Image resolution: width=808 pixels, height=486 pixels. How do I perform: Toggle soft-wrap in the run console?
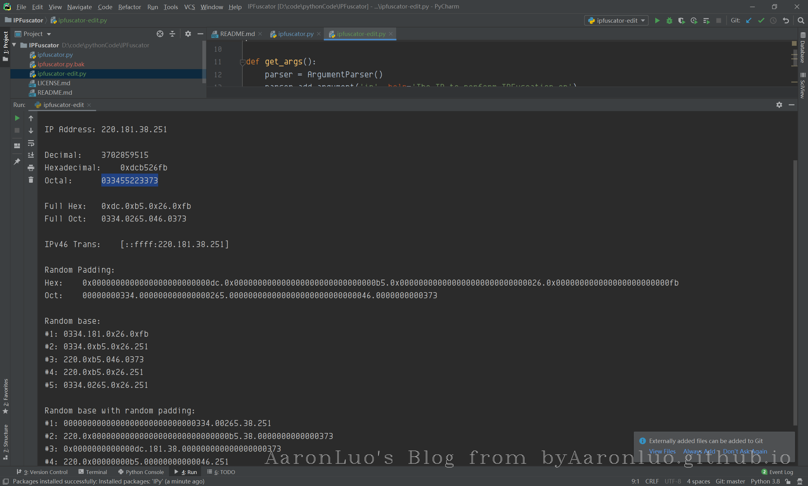(x=31, y=143)
